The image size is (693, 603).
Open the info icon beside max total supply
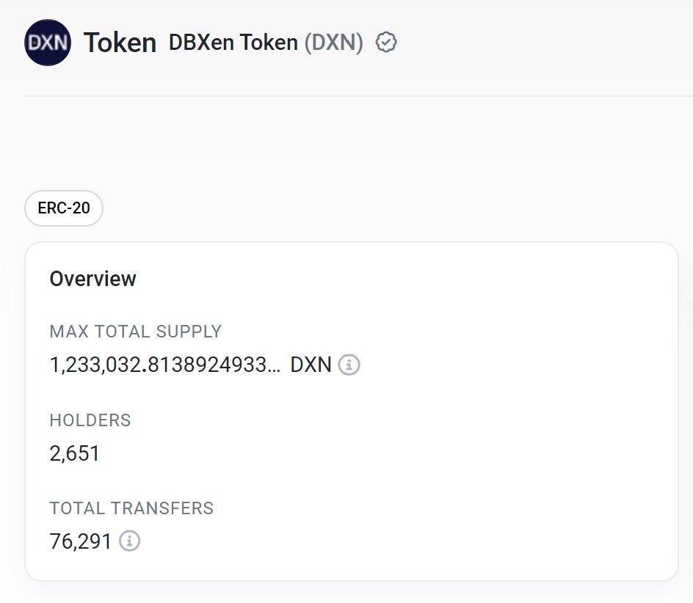point(349,365)
